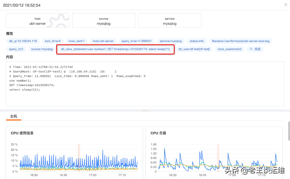This screenshot has height=179, width=290.
Task: Click the CPU 负载 chart title
Action: (x=158, y=133)
